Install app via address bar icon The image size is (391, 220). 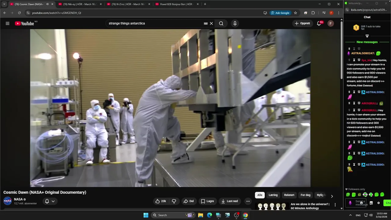[265, 13]
